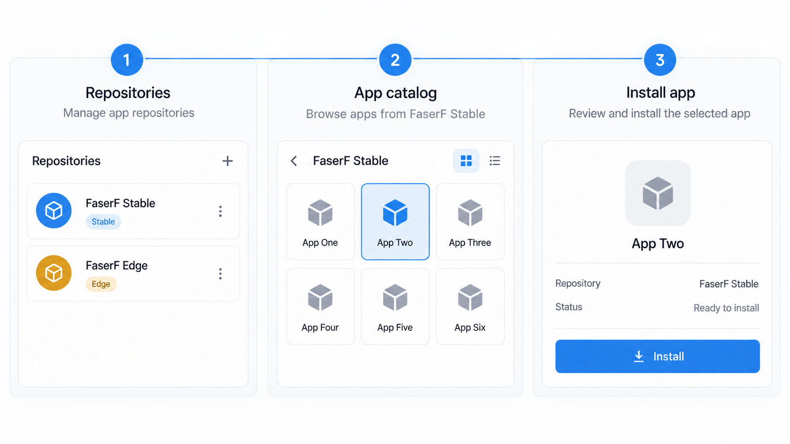Viewport: 790px width, 444px height.
Task: Select App Three tile
Action: [470, 222]
